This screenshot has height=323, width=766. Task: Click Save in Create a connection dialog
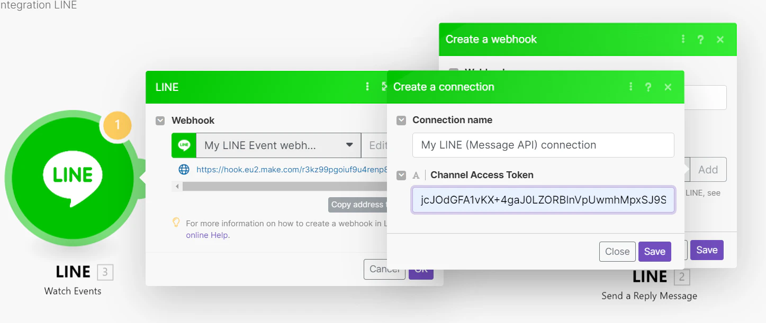pyautogui.click(x=655, y=252)
